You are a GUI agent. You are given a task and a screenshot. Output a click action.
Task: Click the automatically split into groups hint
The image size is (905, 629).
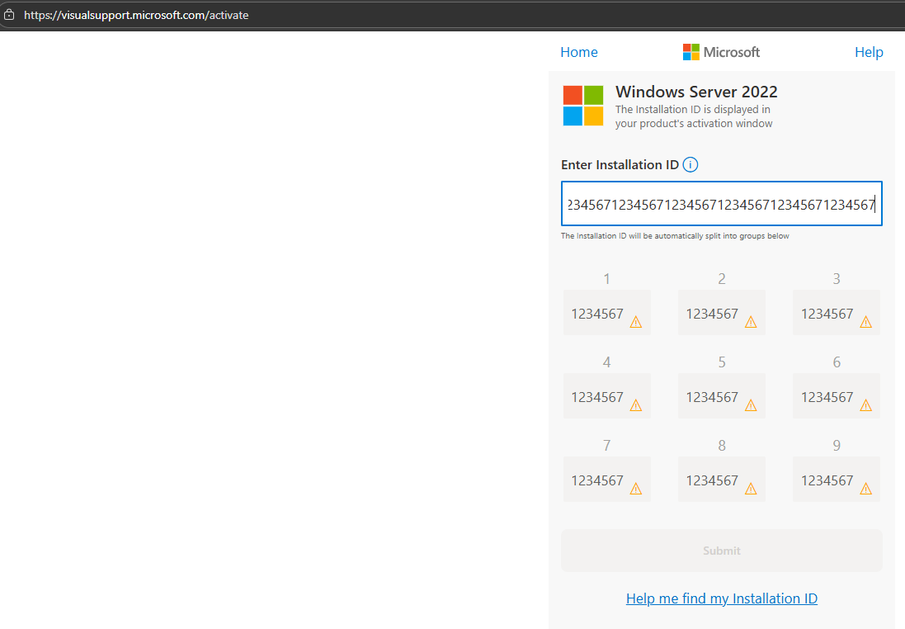click(675, 235)
